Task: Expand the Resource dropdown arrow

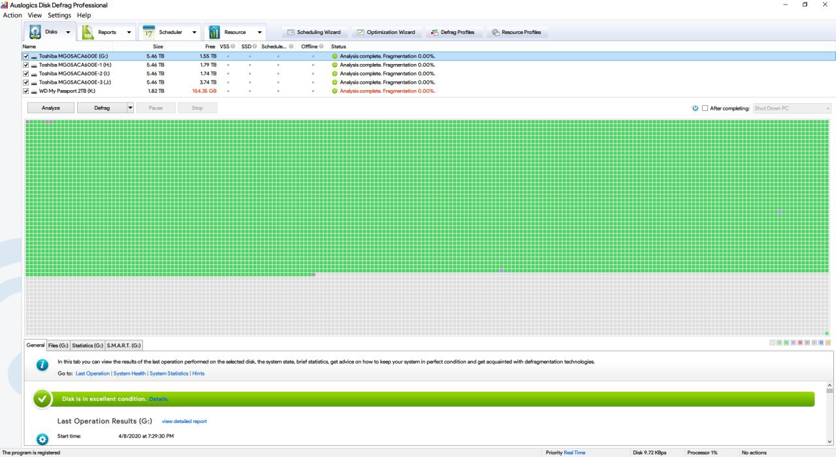Action: 259,32
